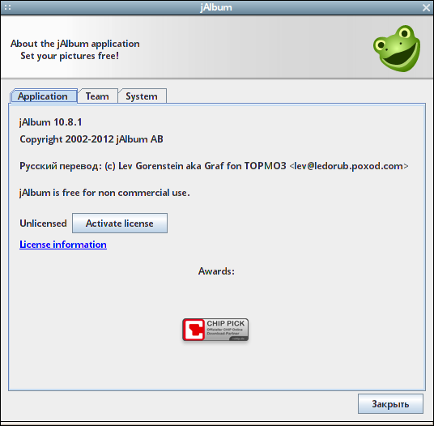Screen dimensions: 434x426
Task: Click the Unlicensed status label
Action: coord(43,223)
